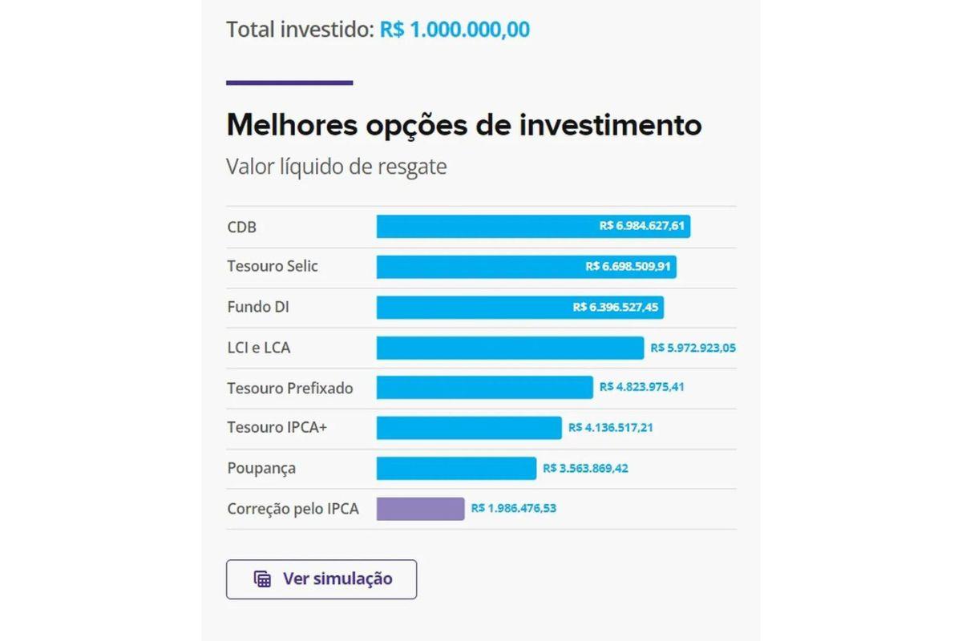Click the Poupança bar
Screen dimensions: 962x641
pos(453,468)
